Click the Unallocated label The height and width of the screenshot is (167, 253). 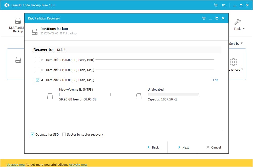click(x=156, y=89)
